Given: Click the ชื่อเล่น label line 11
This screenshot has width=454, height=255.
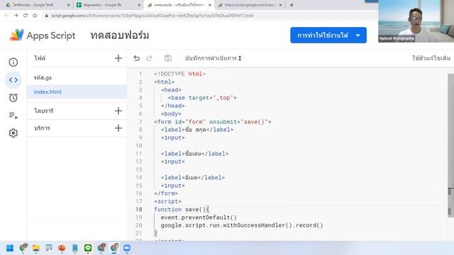Looking at the screenshot, I should [x=194, y=154].
